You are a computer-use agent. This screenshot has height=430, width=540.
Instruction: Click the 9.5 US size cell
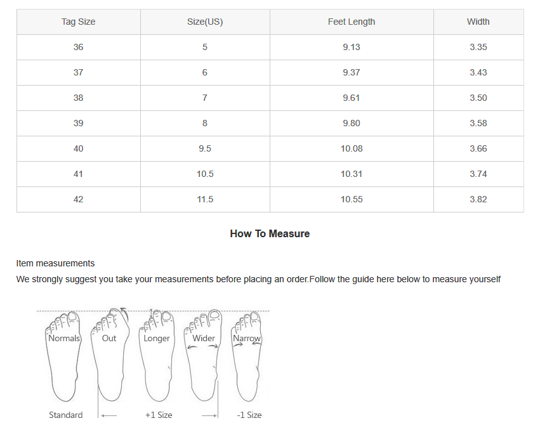click(205, 148)
